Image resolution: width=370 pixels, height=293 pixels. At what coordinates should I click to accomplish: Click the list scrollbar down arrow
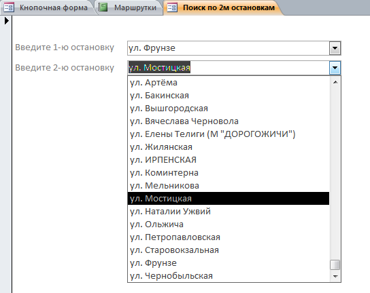(x=335, y=276)
